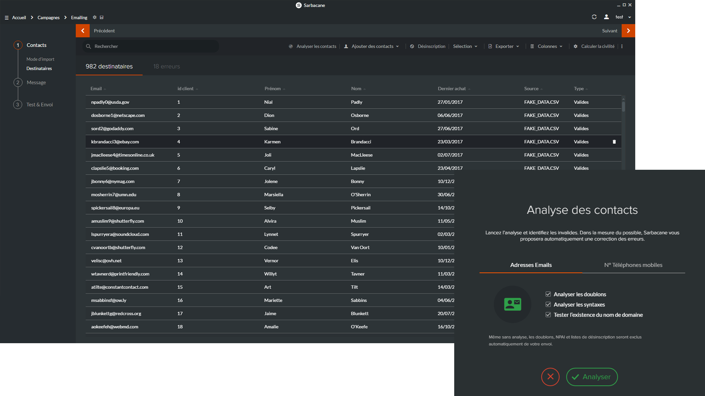Click the save disk icon
This screenshot has height=396, width=705.
tap(102, 17)
